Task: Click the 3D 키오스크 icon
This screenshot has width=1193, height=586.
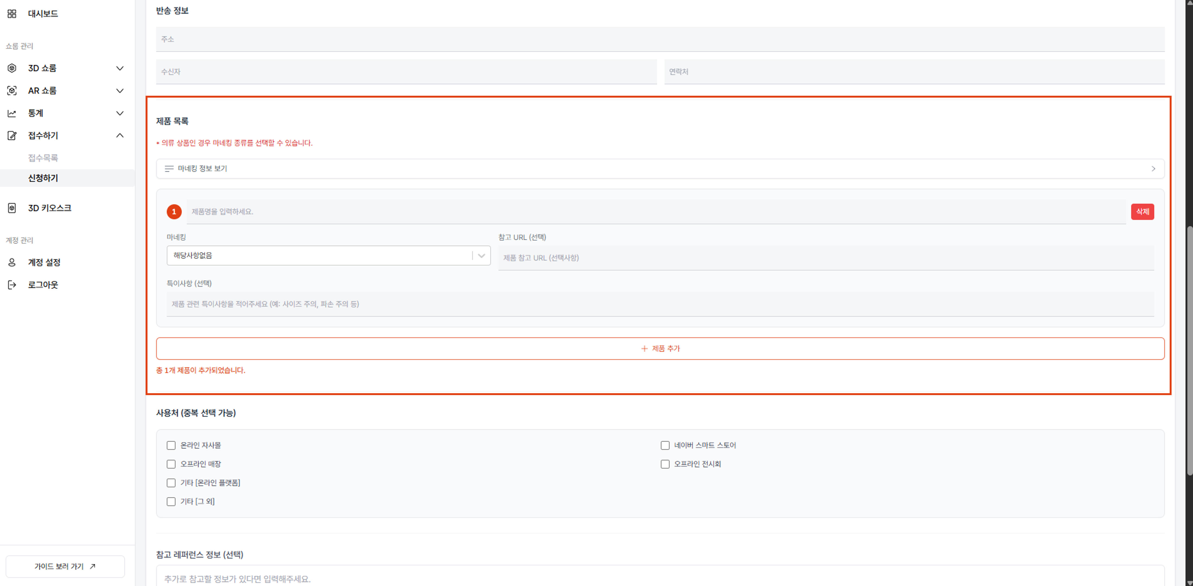Action: click(x=12, y=208)
